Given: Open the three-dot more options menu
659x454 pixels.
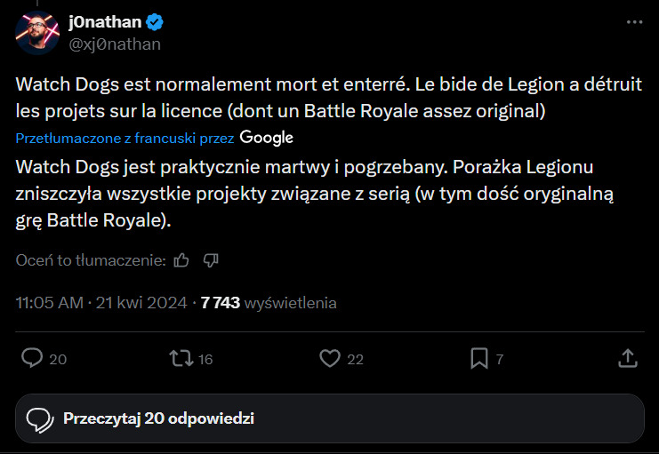Looking at the screenshot, I should click(633, 22).
